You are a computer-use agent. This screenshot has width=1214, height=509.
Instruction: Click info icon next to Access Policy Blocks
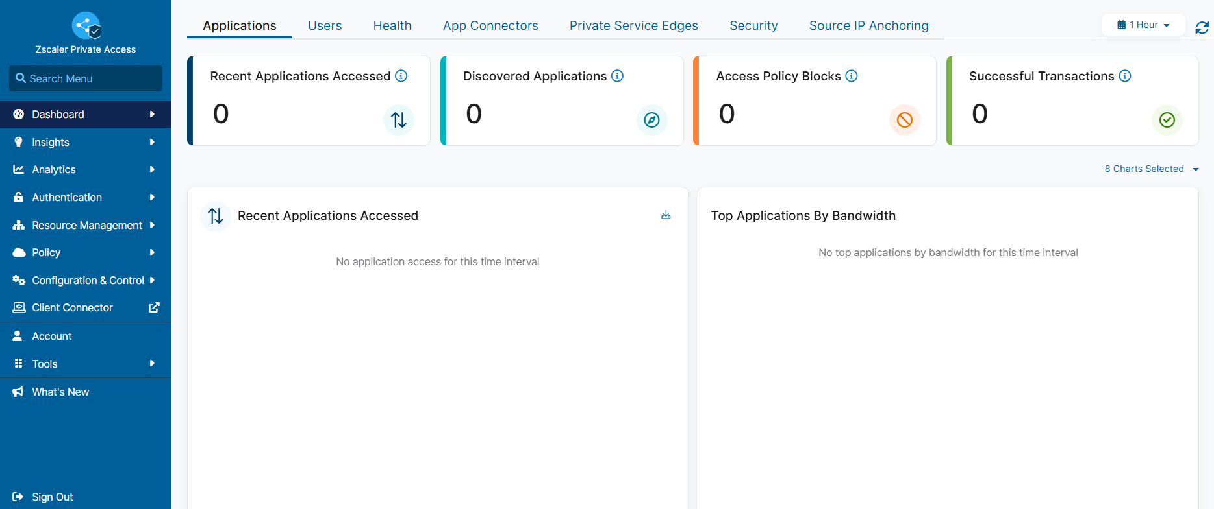852,76
